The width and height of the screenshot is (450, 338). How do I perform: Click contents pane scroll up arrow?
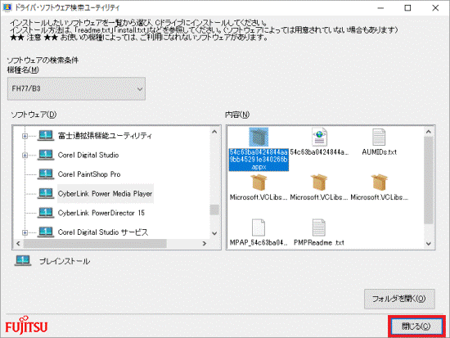[429, 132]
